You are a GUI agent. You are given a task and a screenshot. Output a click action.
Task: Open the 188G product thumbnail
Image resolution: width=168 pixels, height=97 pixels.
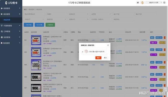click(x=36, y=65)
